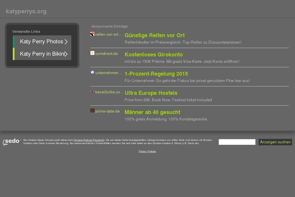Click the prime-date.de favicon icon

(92, 110)
